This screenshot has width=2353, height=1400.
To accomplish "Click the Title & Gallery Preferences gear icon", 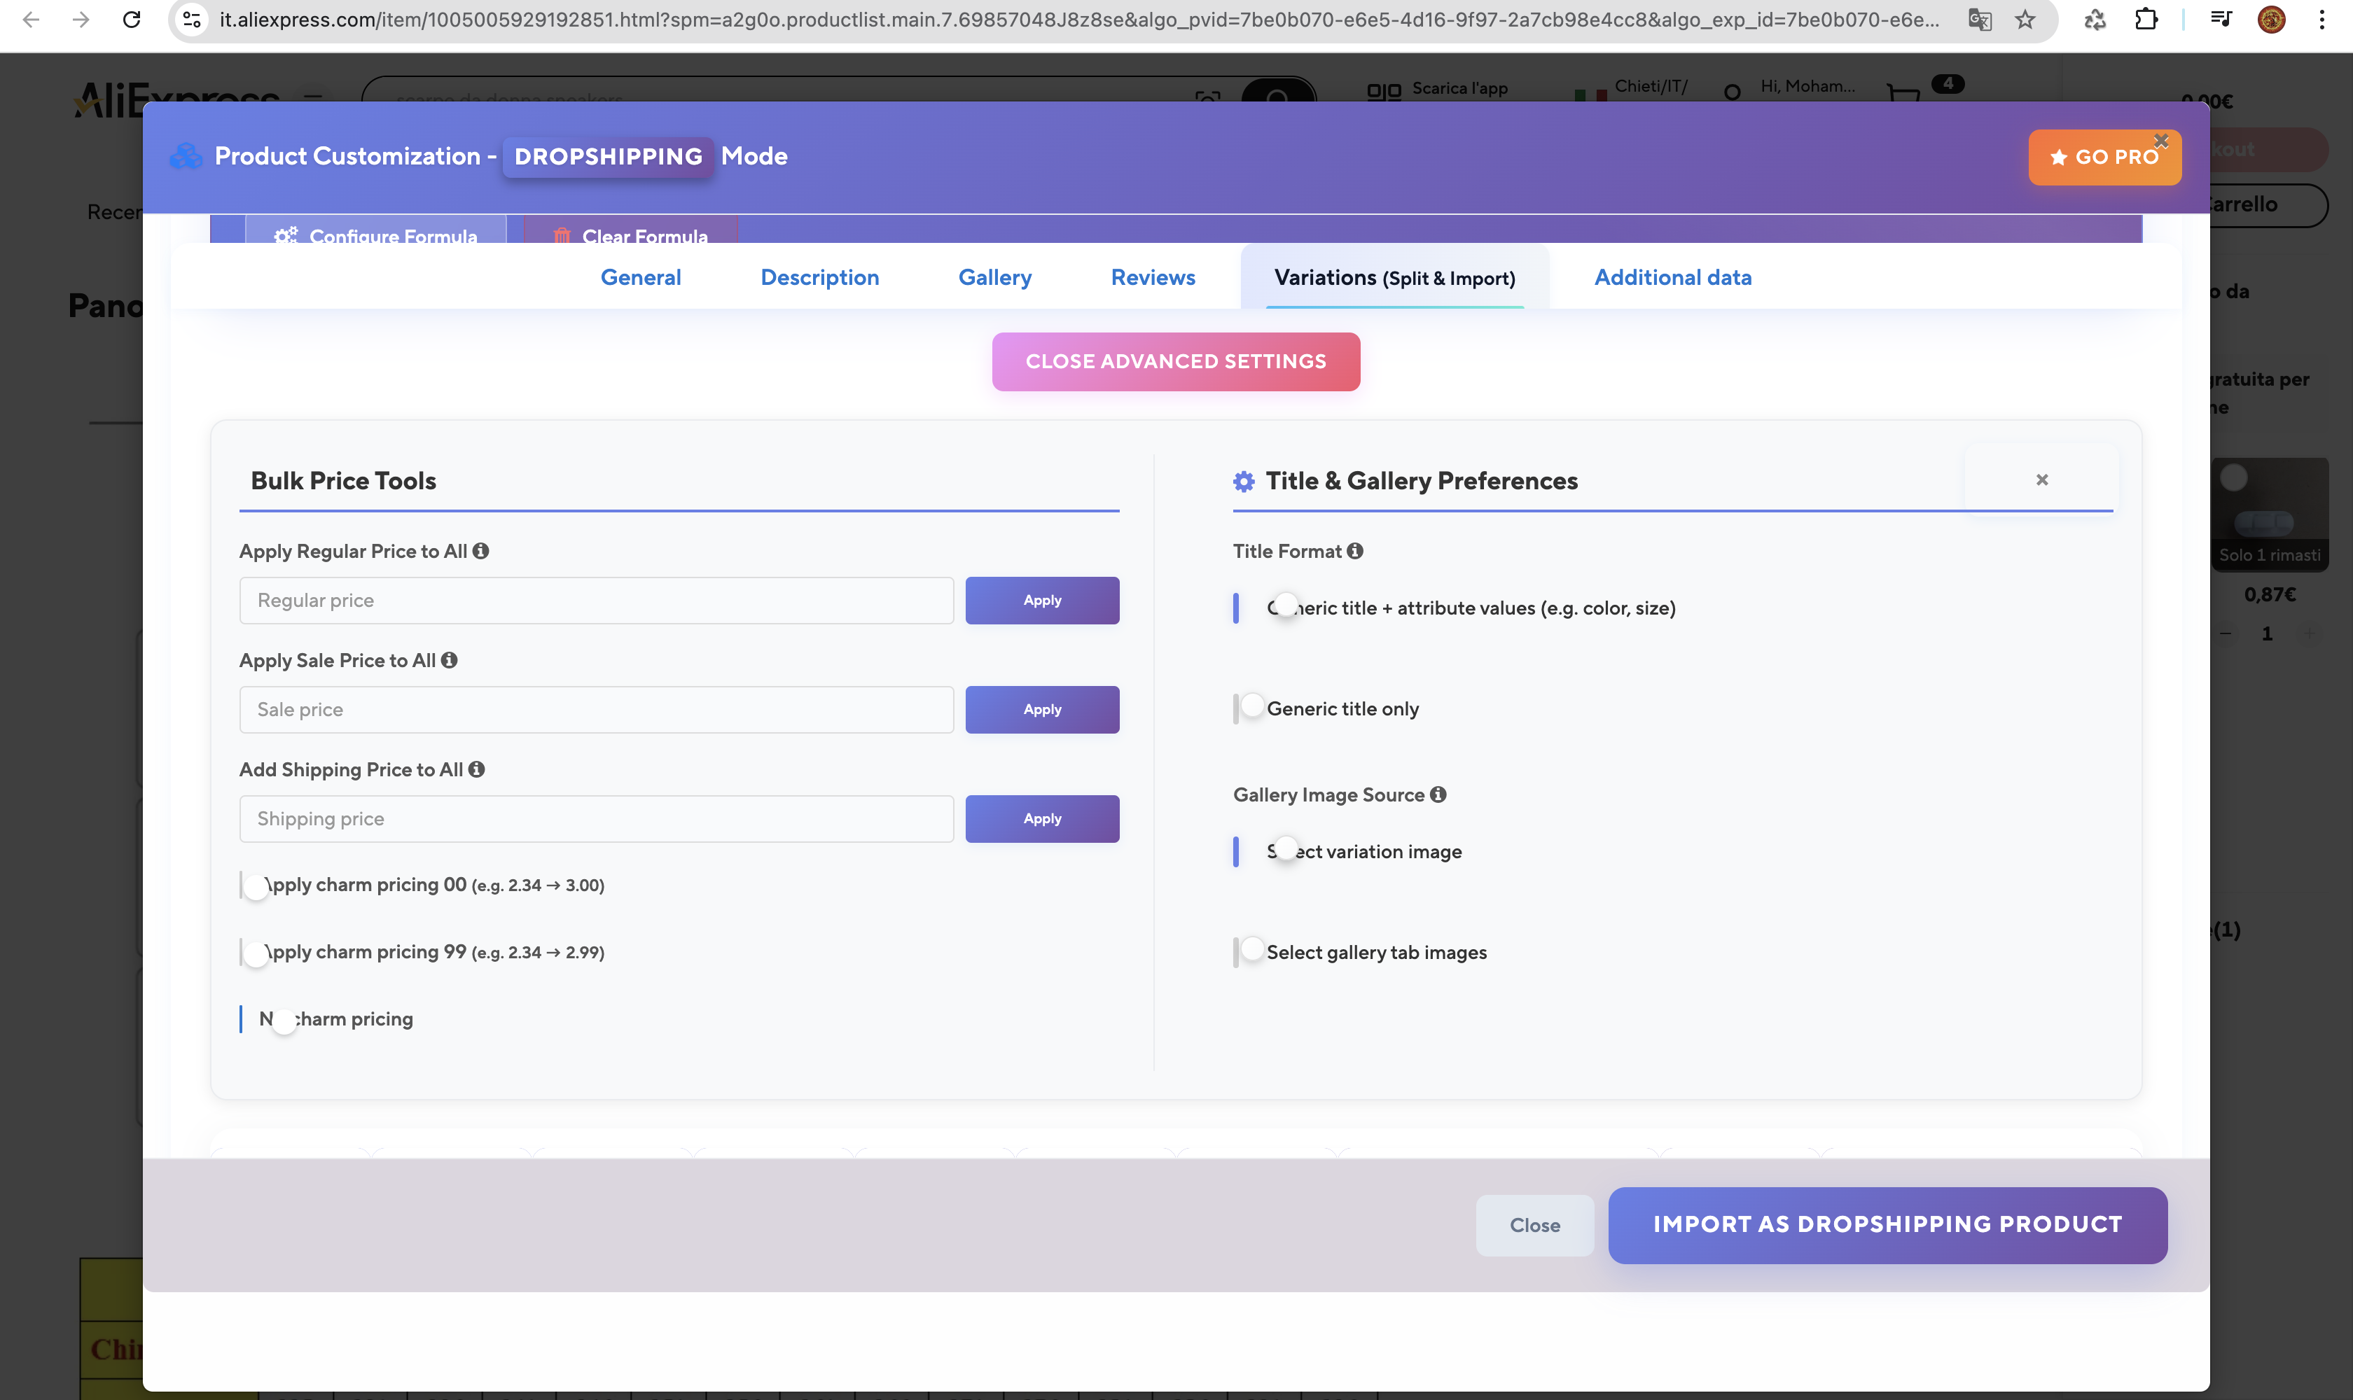I will 1243,481.
